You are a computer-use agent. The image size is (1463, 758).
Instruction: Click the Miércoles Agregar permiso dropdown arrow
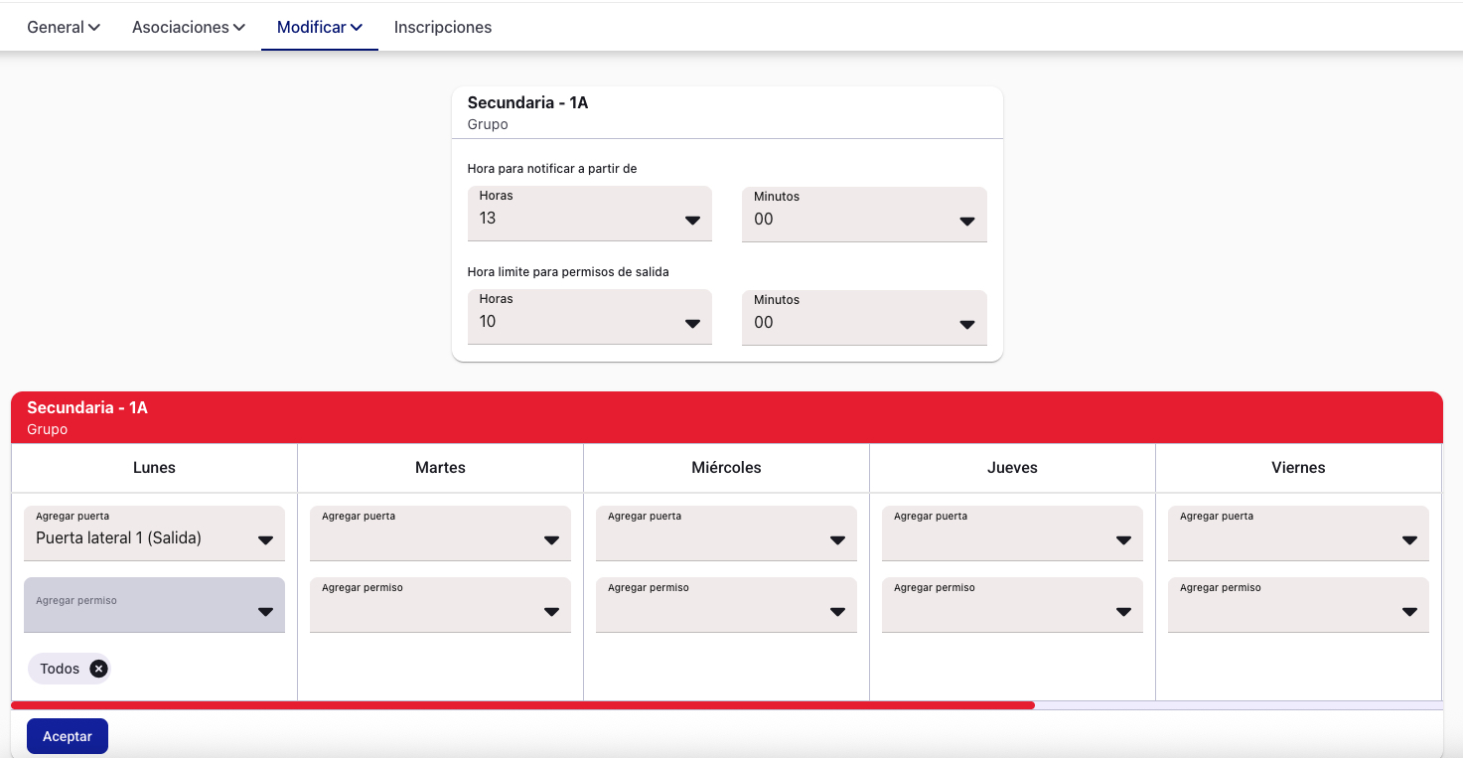click(837, 612)
